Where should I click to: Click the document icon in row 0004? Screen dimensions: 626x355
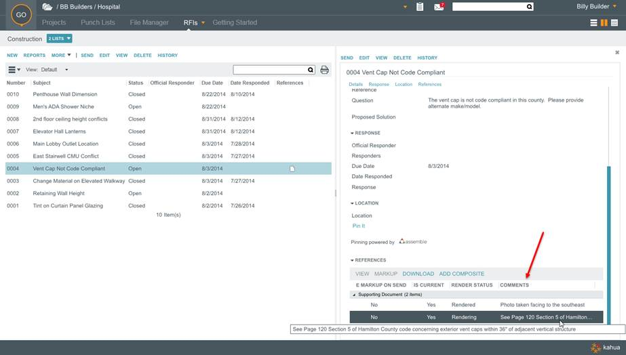pyautogui.click(x=292, y=169)
